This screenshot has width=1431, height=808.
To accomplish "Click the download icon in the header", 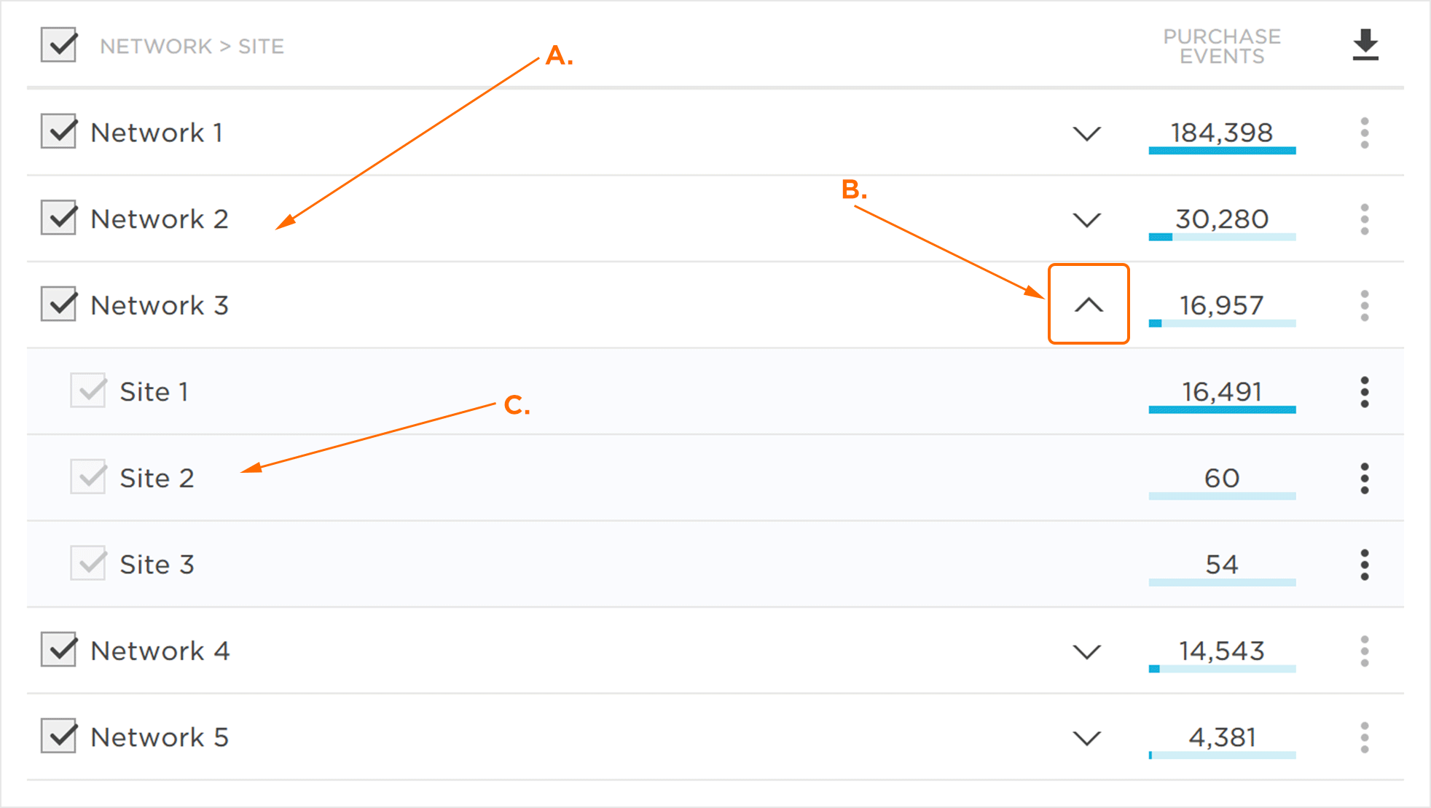I will click(1365, 45).
